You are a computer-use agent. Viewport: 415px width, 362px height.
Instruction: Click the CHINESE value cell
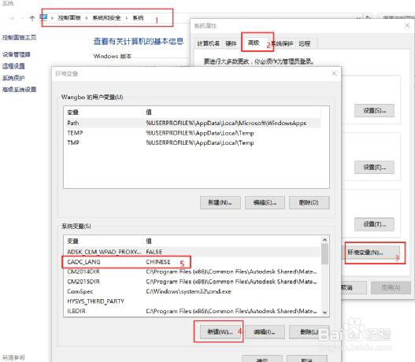click(x=158, y=262)
